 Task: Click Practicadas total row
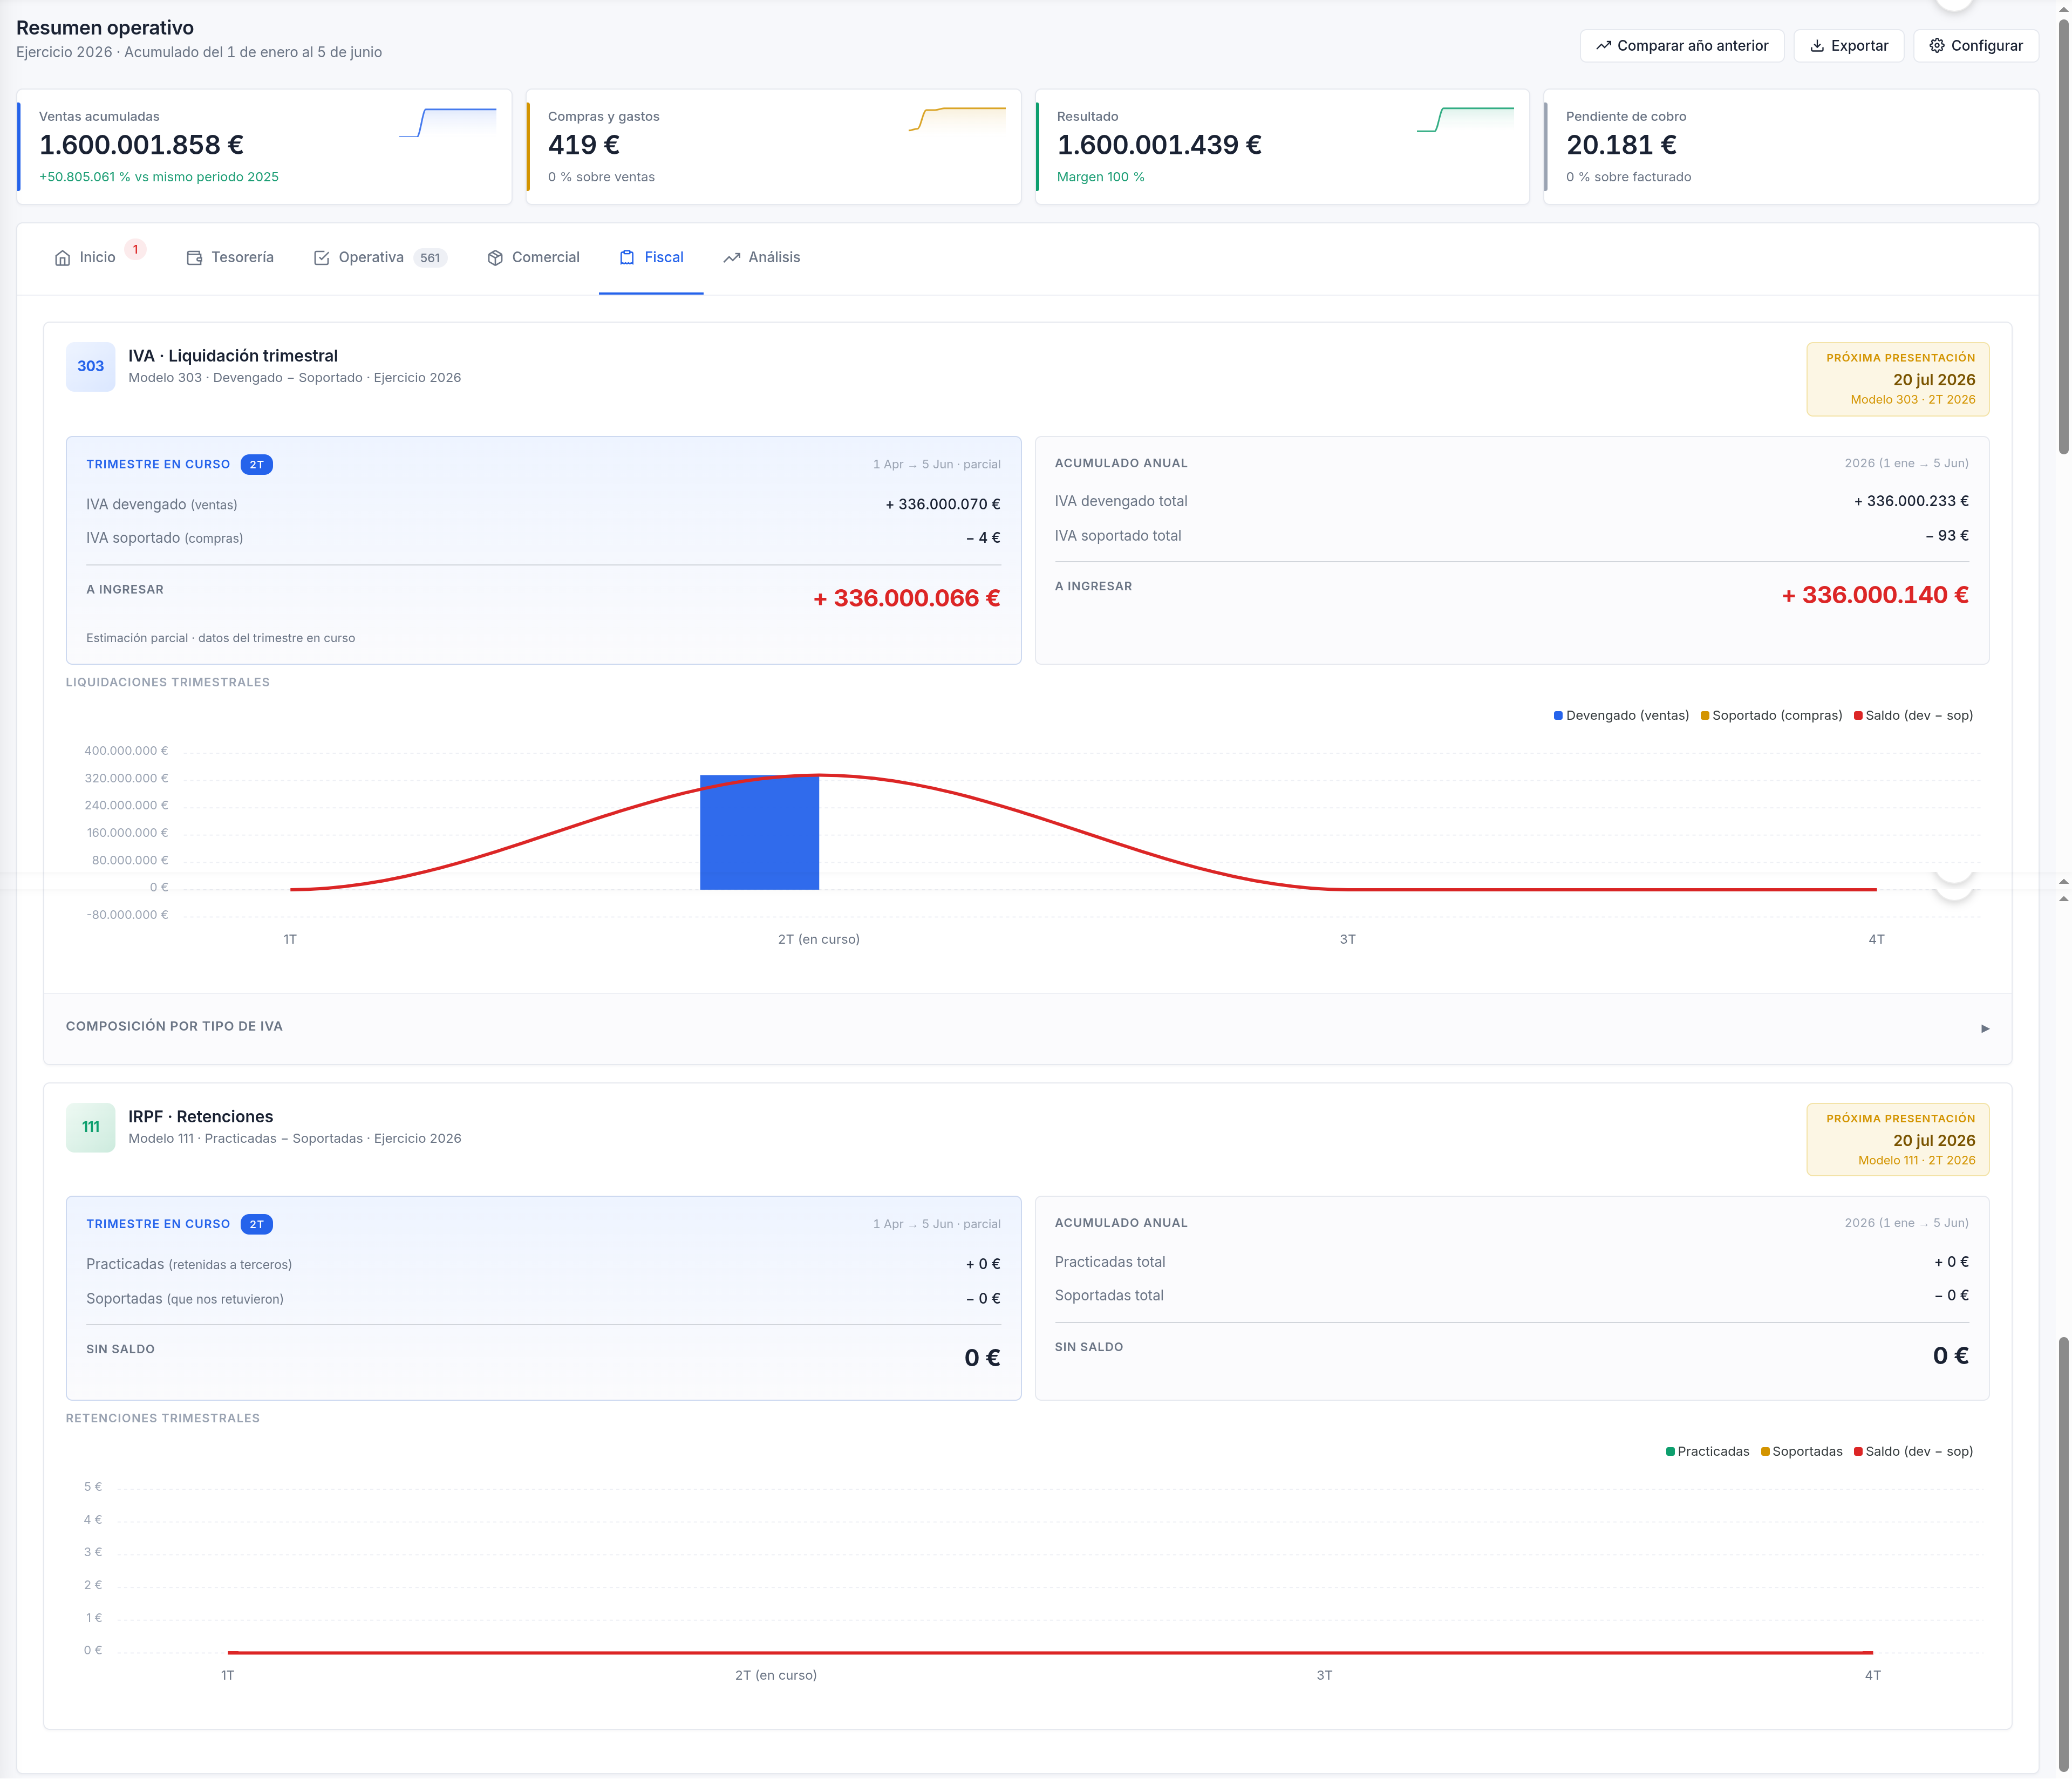(x=1512, y=1263)
